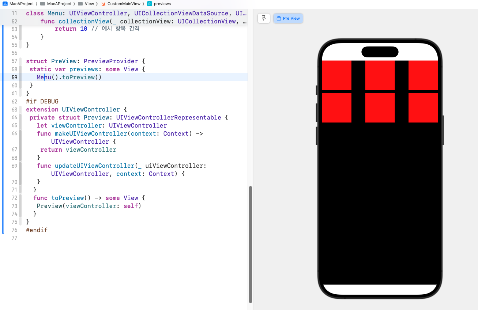Click 'static var previews: some View {' line

87,69
